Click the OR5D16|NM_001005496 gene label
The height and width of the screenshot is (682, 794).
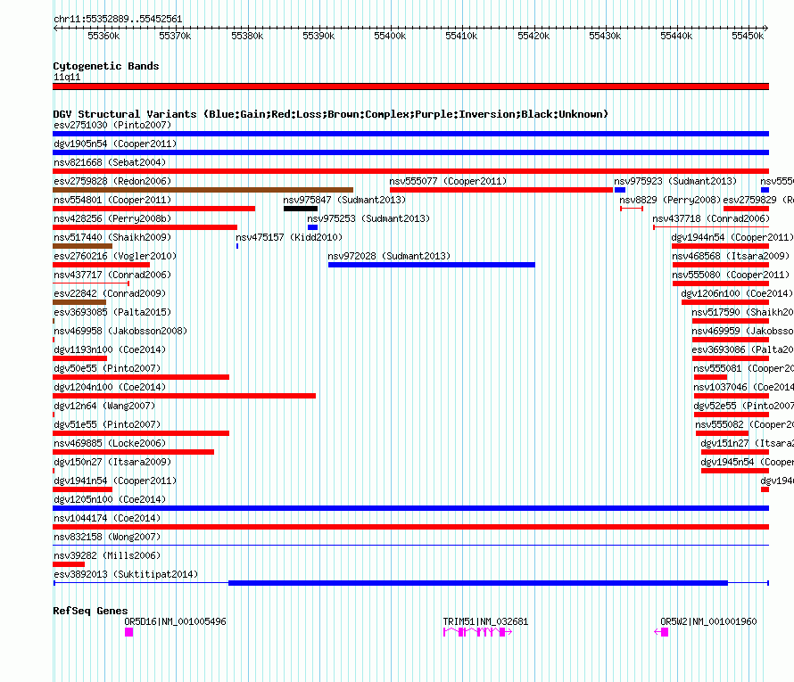coord(175,621)
